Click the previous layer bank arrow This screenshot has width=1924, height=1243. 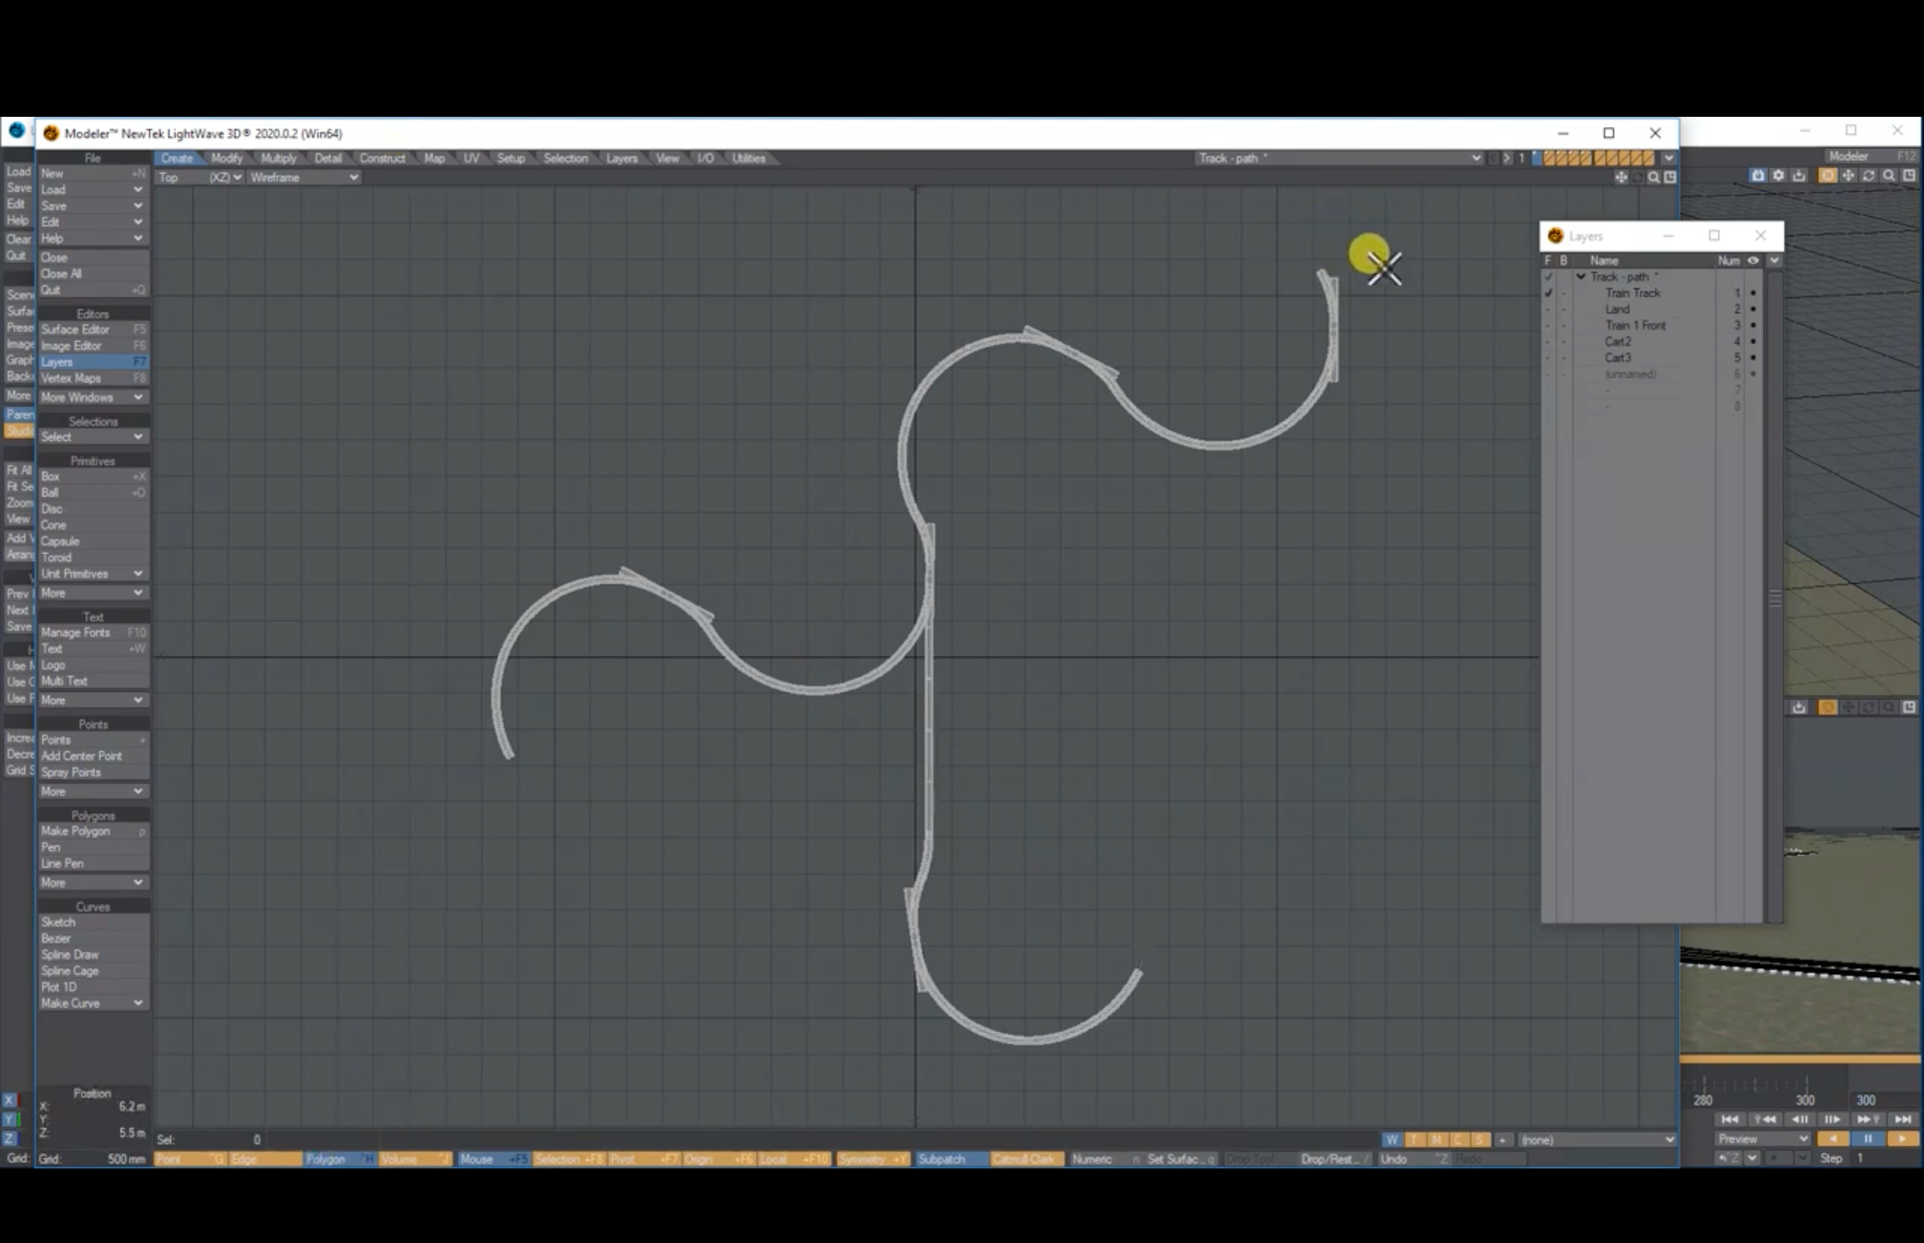1494,158
